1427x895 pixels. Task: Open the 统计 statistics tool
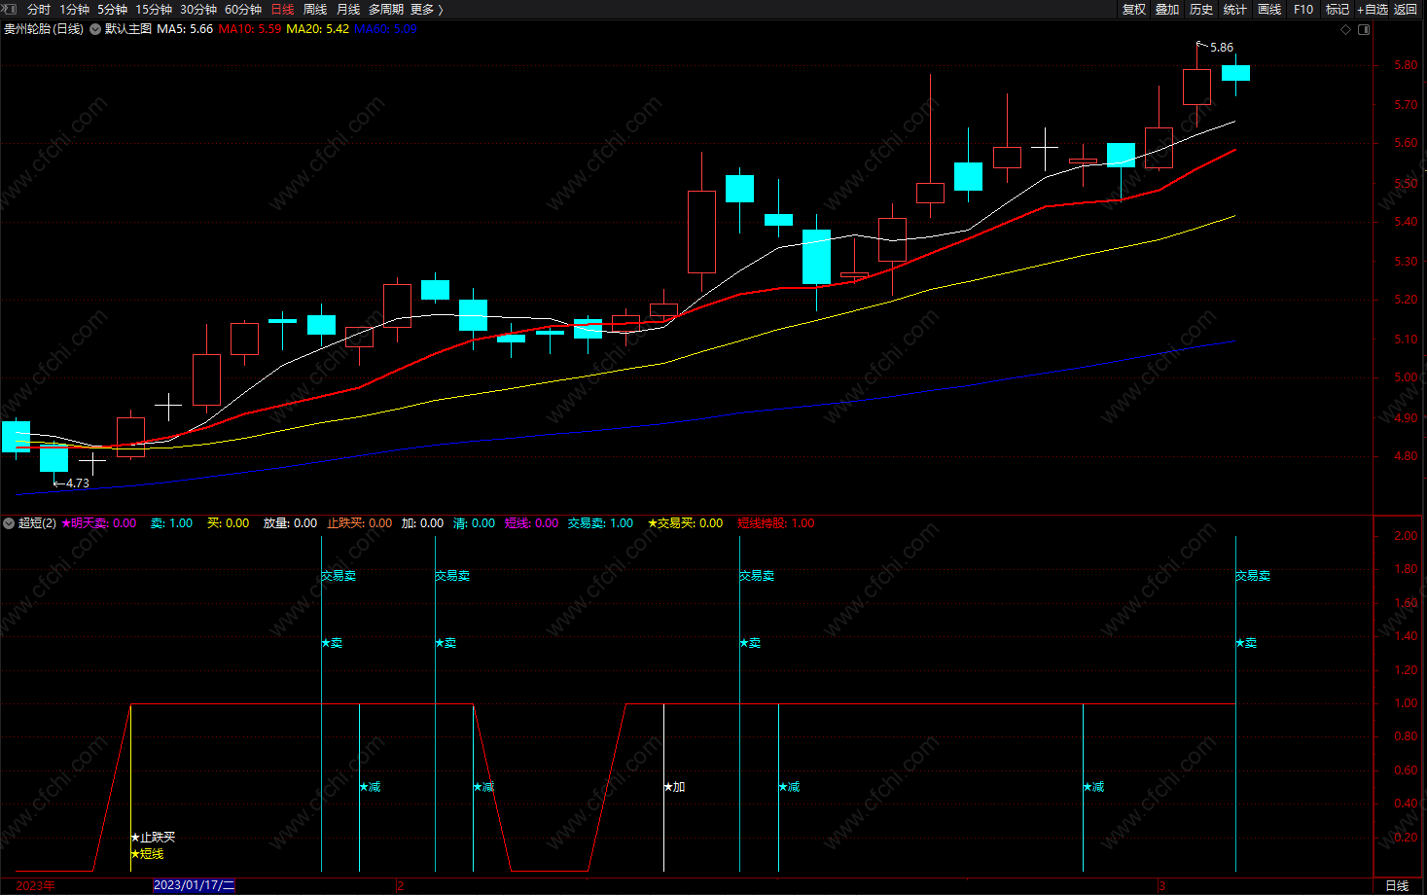tap(1235, 9)
